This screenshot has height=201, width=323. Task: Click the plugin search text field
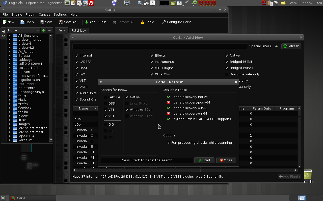tap(160, 46)
